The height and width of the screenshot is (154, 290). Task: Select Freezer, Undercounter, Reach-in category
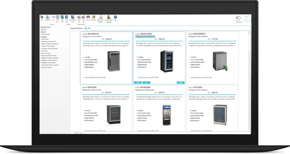click(x=50, y=44)
